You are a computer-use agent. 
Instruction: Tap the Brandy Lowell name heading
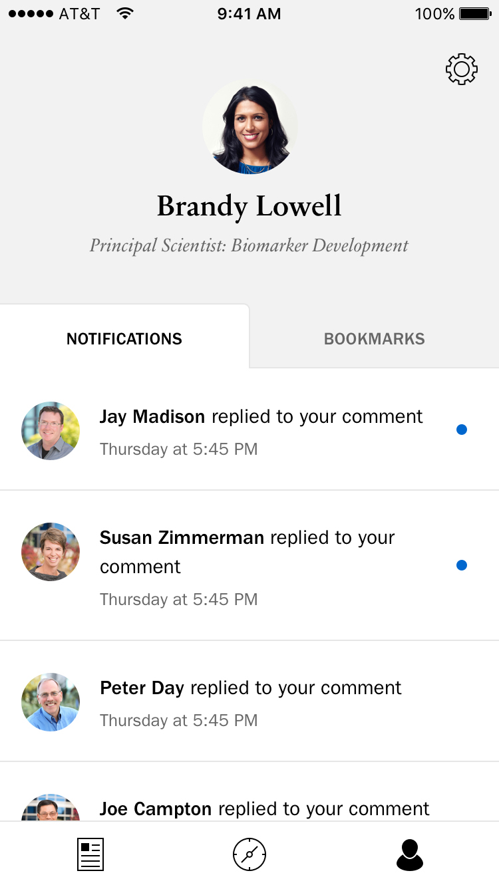[x=249, y=207]
